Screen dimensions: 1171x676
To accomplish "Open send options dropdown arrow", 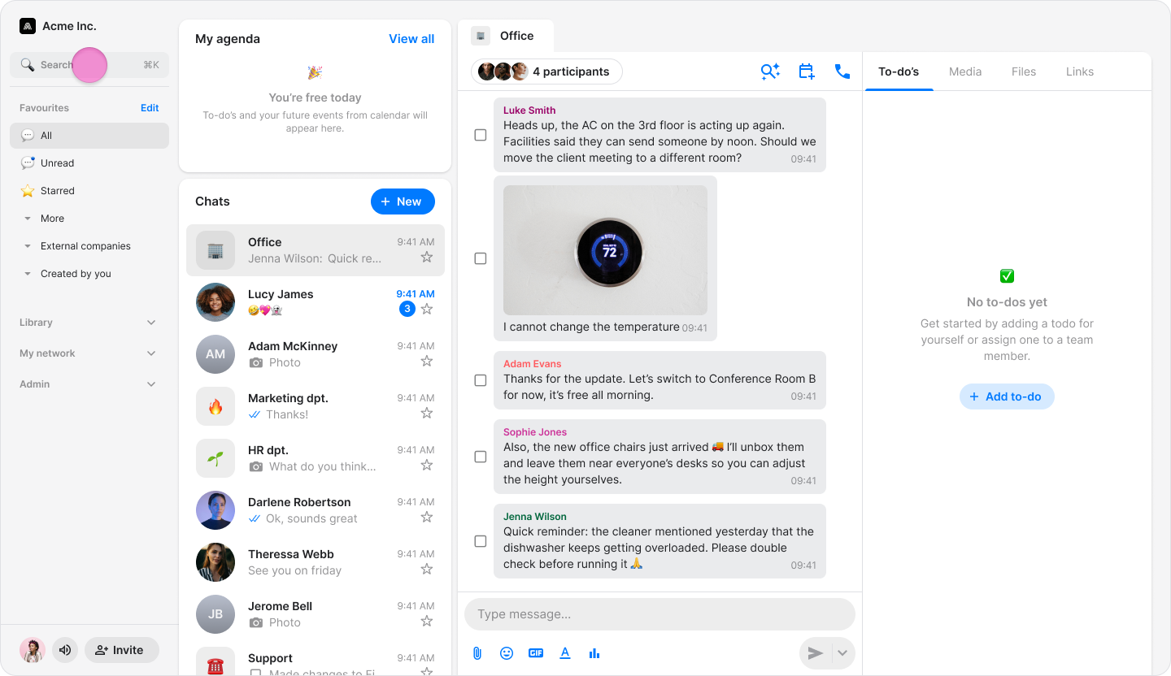I will [843, 653].
